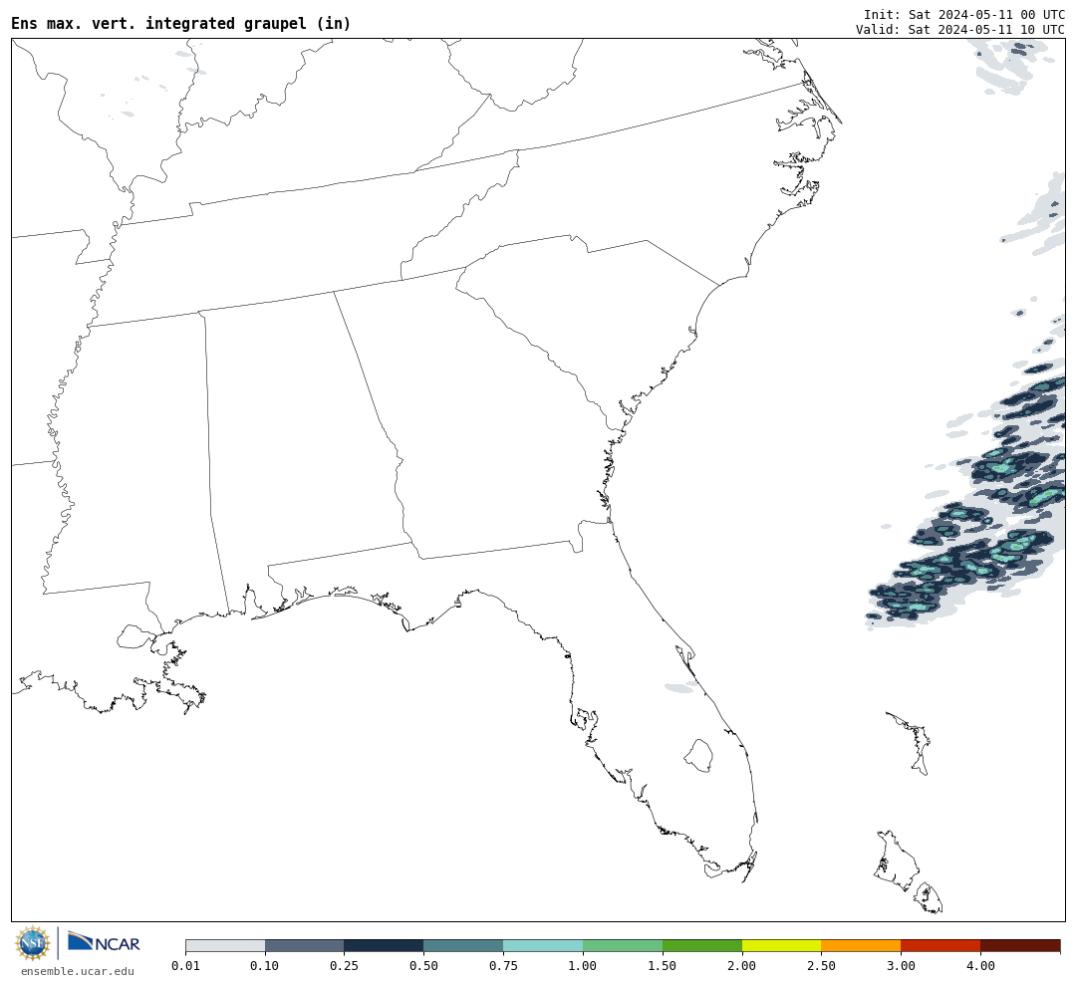Open the ensemble.ucar.edu link text
Image resolution: width=1076 pixels, height=984 pixels.
pyautogui.click(x=78, y=971)
